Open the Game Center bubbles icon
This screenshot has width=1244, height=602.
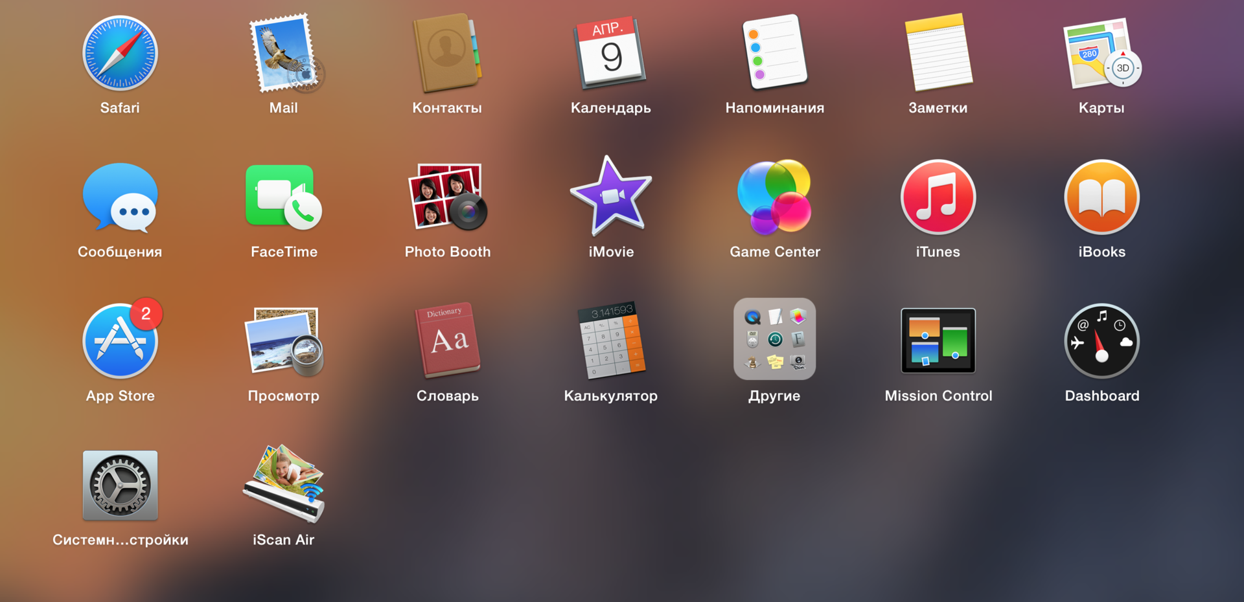pyautogui.click(x=774, y=197)
